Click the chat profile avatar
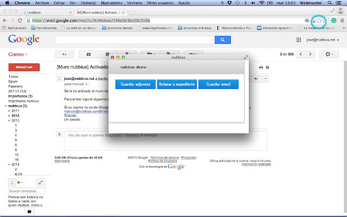The image size is (347, 217). pyautogui.click(x=12, y=183)
